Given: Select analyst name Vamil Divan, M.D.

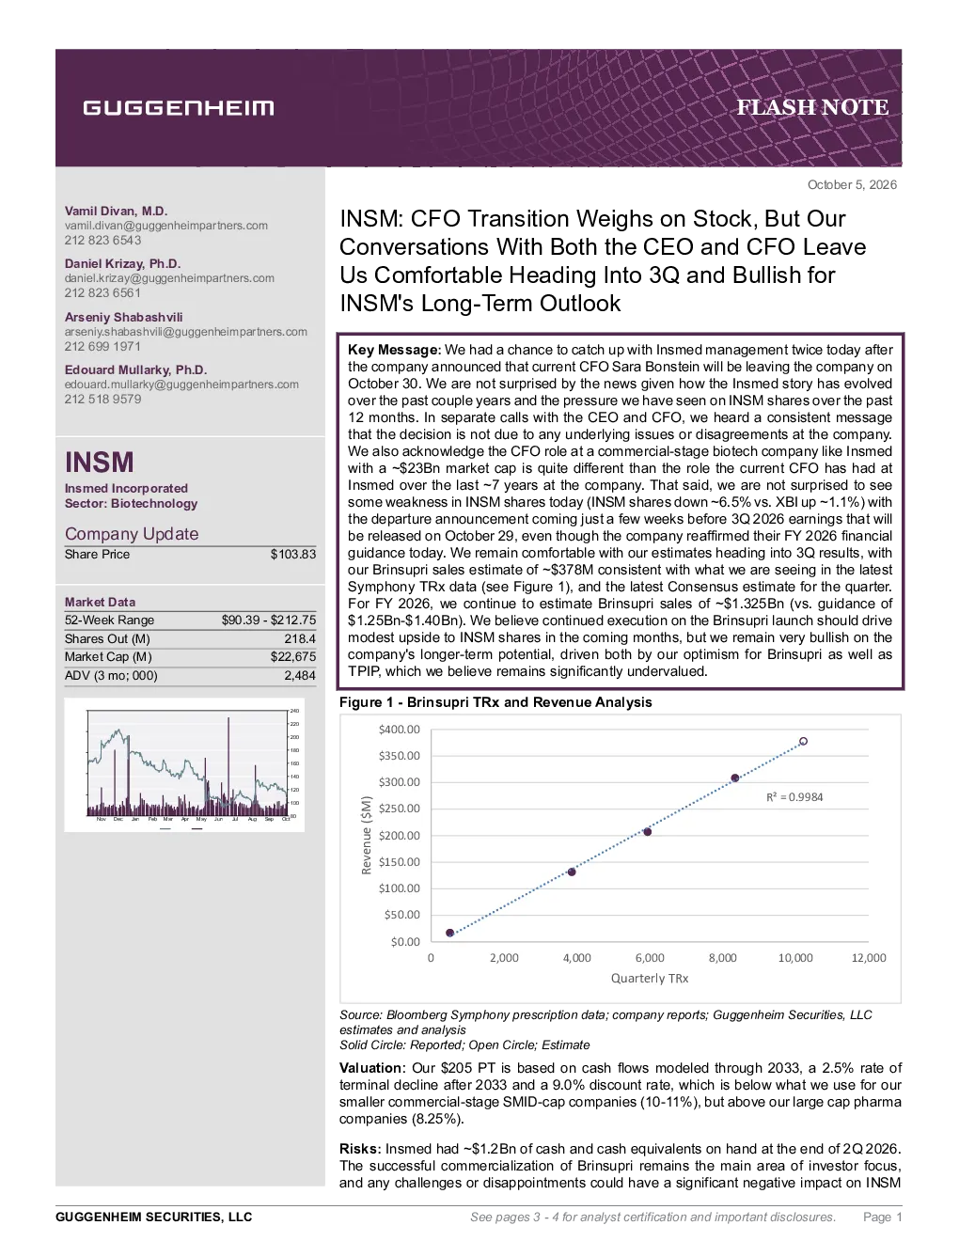Looking at the screenshot, I should coord(116,212).
